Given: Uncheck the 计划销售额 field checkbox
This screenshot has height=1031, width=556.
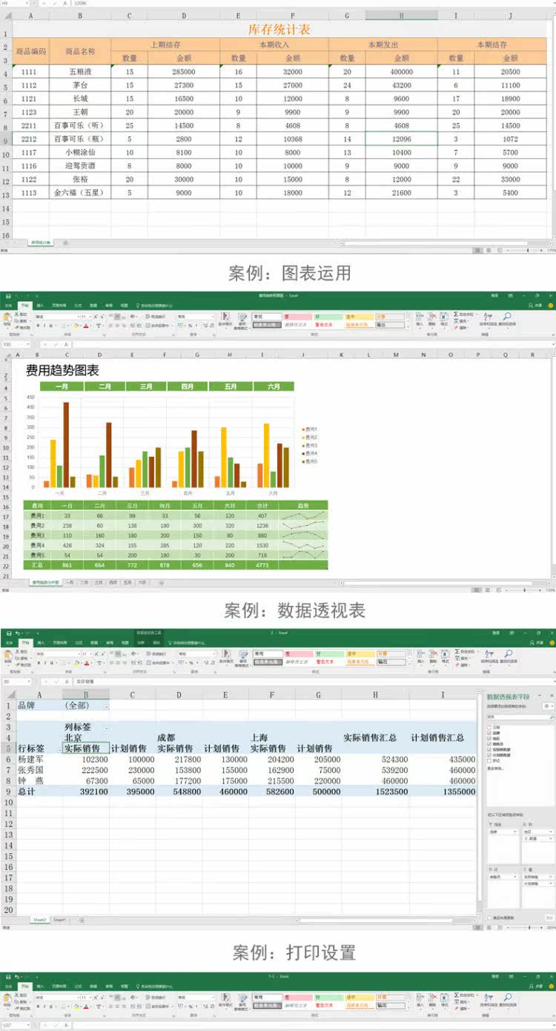Looking at the screenshot, I should tap(489, 755).
